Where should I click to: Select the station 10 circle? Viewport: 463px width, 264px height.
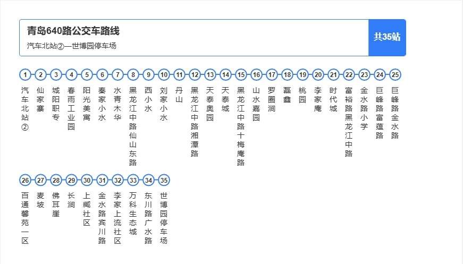click(x=164, y=74)
